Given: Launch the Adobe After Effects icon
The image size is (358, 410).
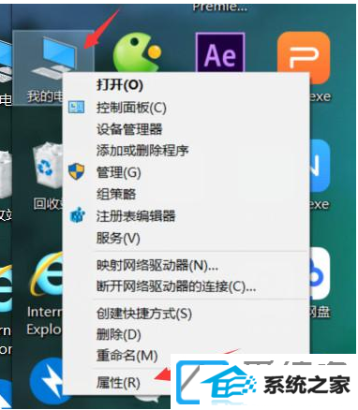Looking at the screenshot, I should (x=220, y=53).
